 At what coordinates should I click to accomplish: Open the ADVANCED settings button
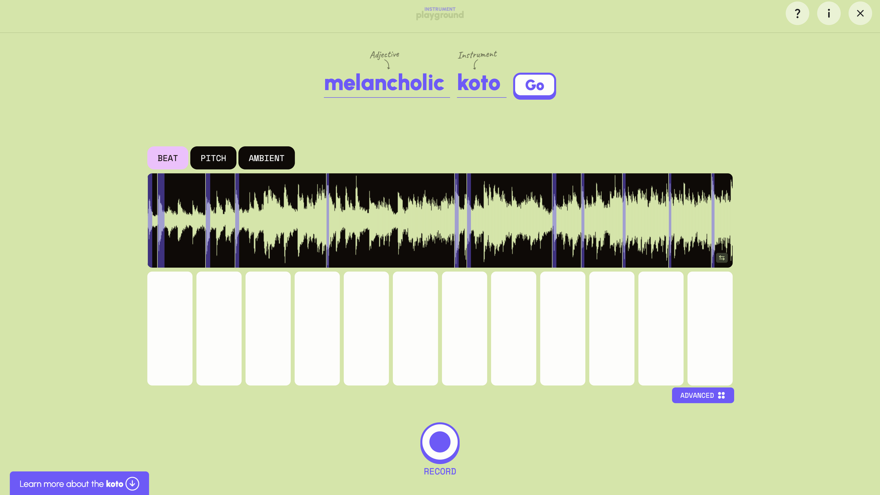(703, 396)
